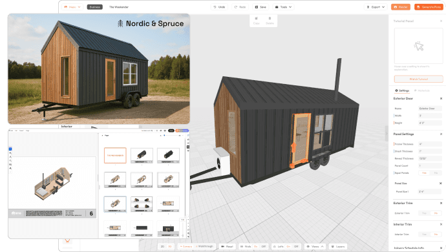Turn Lofts On

tap(288, 246)
